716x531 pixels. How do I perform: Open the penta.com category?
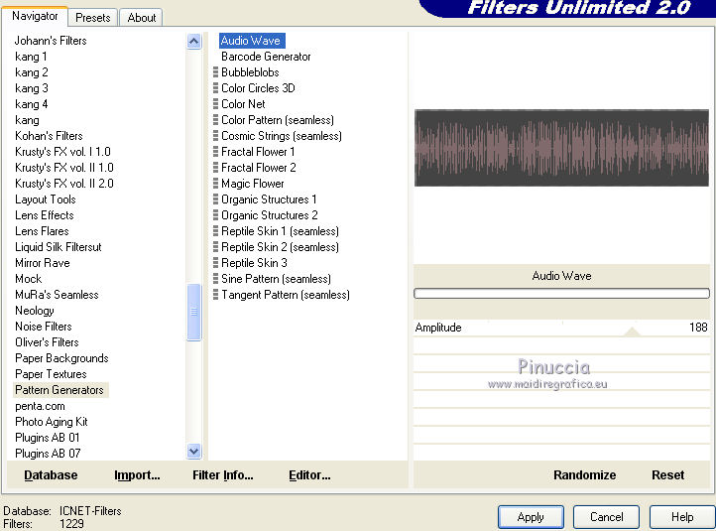40,406
